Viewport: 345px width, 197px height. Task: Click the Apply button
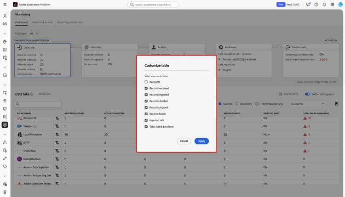[x=201, y=141]
